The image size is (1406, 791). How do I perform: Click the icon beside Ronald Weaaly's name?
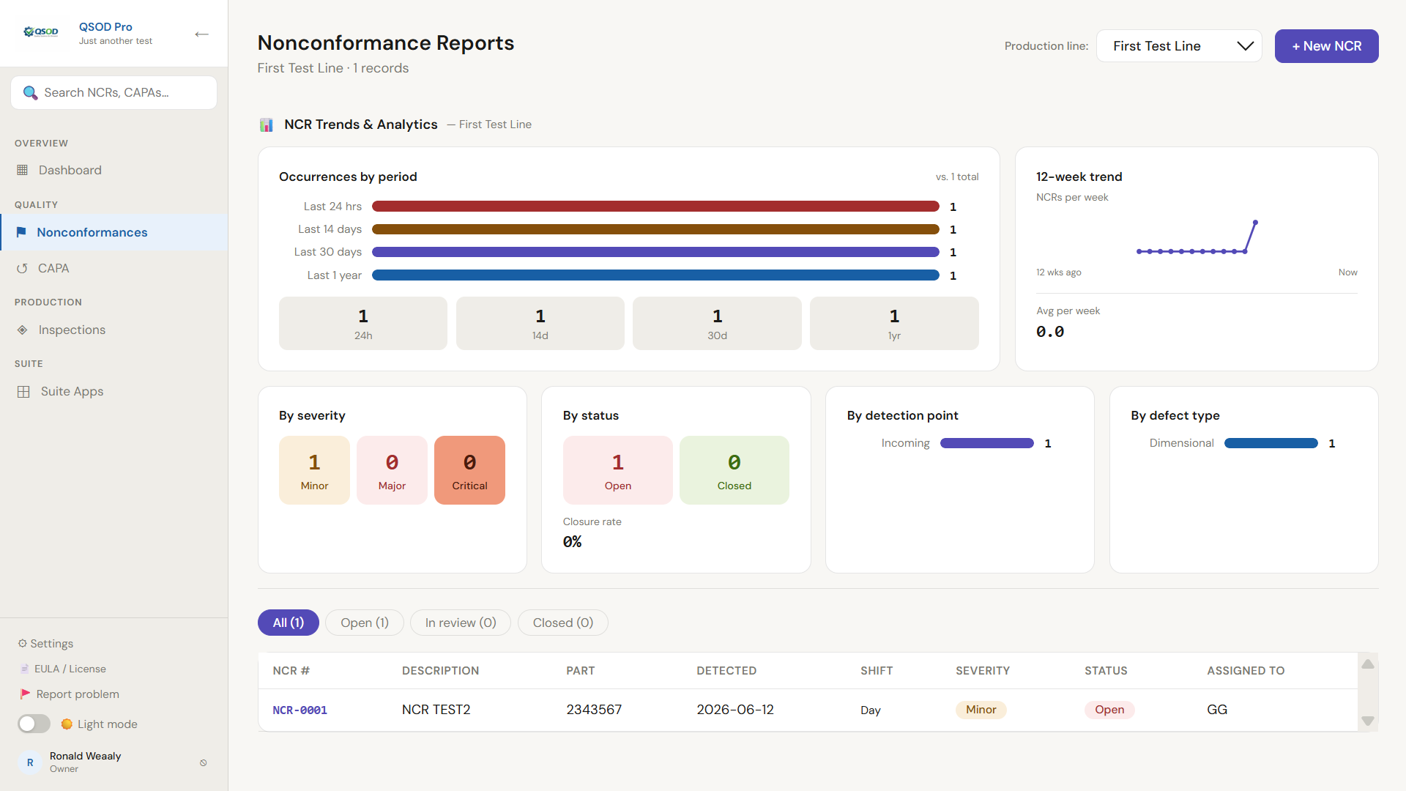[203, 762]
